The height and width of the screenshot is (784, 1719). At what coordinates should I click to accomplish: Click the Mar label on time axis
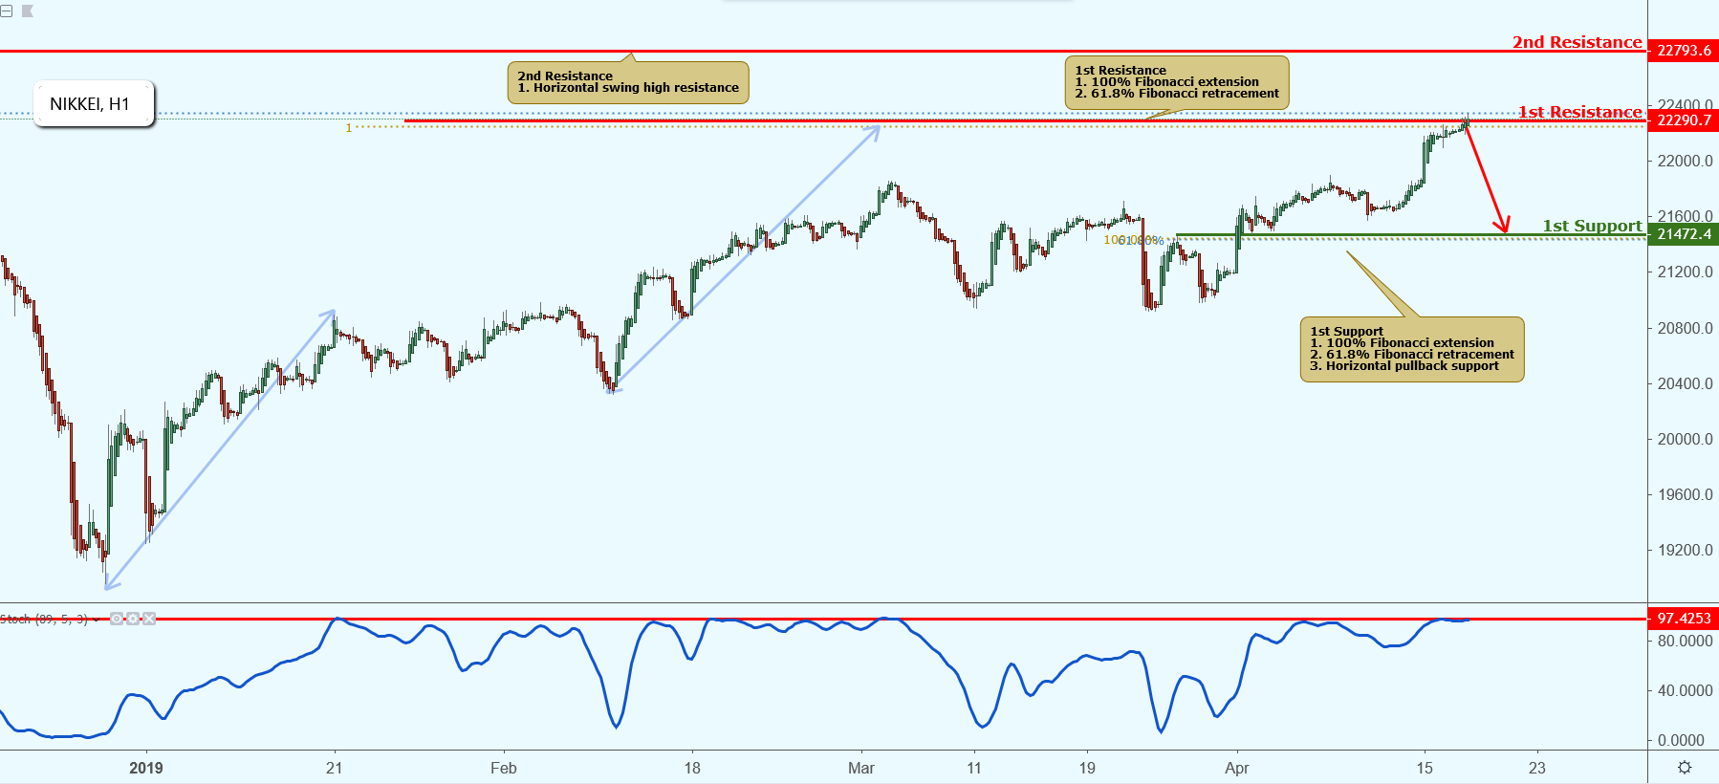[x=861, y=768]
